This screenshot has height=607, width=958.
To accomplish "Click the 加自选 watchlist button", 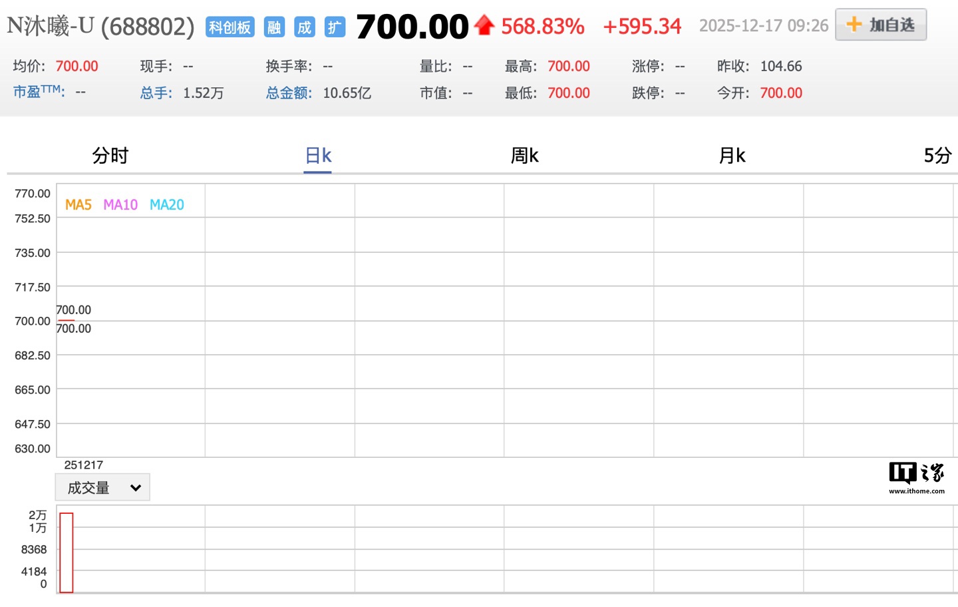I will (x=881, y=23).
